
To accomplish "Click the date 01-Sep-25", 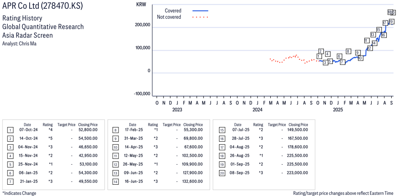I will coord(239,164).
